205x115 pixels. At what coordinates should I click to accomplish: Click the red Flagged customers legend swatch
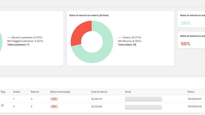9,41
